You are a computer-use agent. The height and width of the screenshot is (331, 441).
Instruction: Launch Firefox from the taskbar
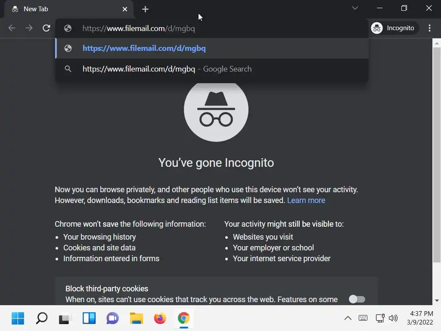(160, 319)
